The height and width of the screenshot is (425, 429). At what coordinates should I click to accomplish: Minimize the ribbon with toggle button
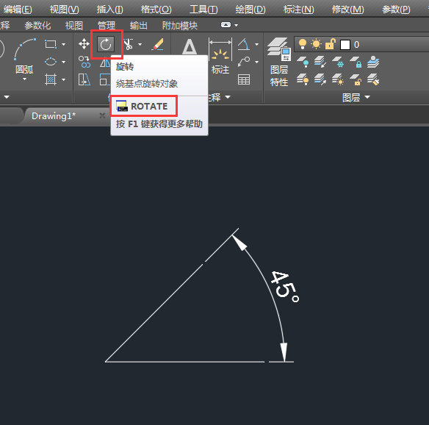coord(226,25)
